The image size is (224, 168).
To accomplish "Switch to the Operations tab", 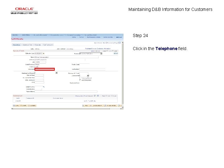I will (x=16, y=45).
